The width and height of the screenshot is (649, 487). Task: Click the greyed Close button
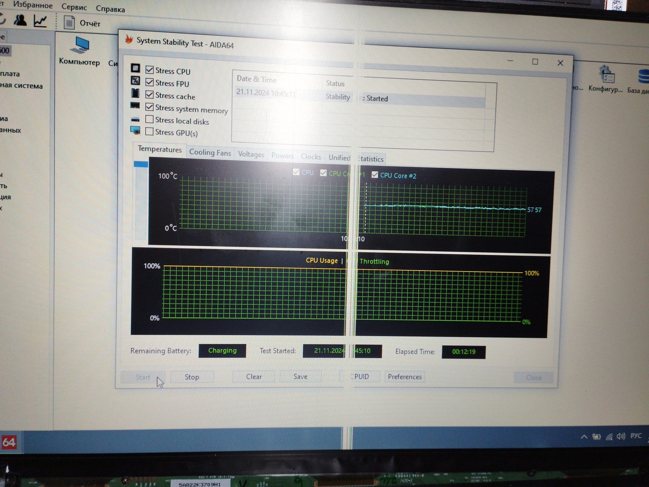click(534, 377)
